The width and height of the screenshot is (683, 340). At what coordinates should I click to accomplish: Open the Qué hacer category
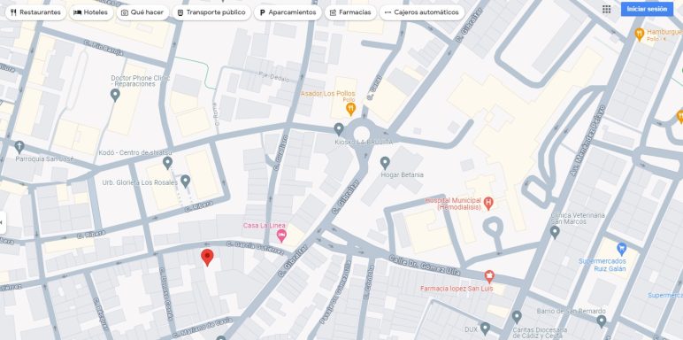pyautogui.click(x=142, y=12)
